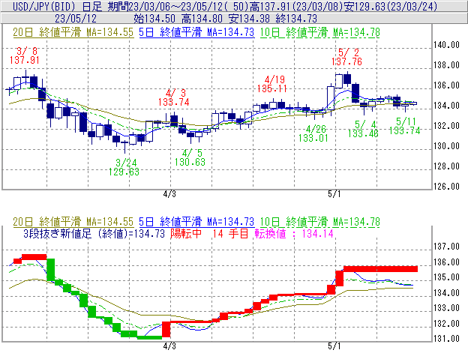Click the 5/11 133.74 low label

point(405,126)
